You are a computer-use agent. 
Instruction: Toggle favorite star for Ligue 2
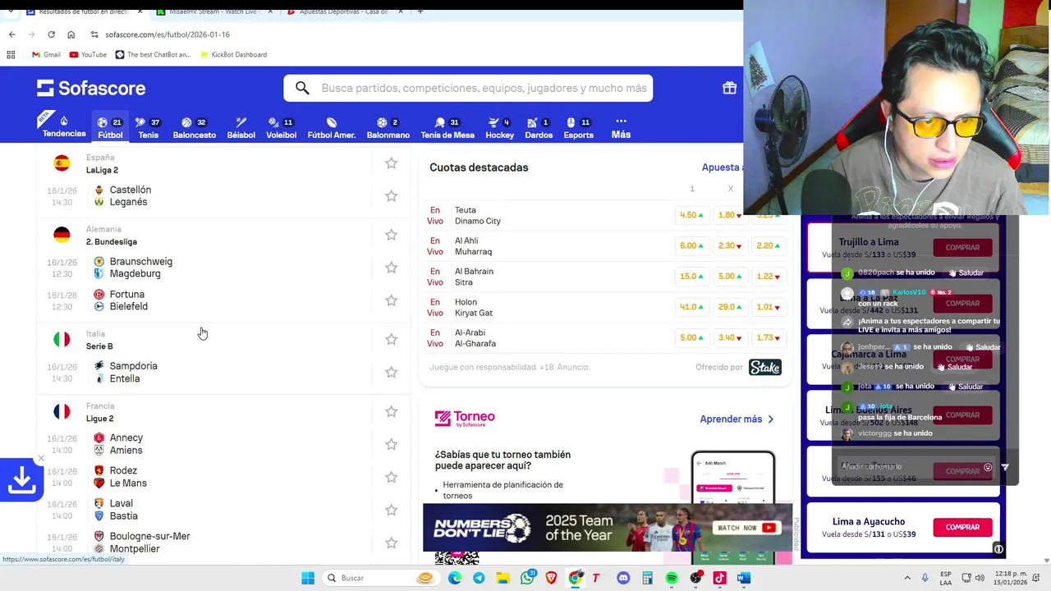(391, 411)
